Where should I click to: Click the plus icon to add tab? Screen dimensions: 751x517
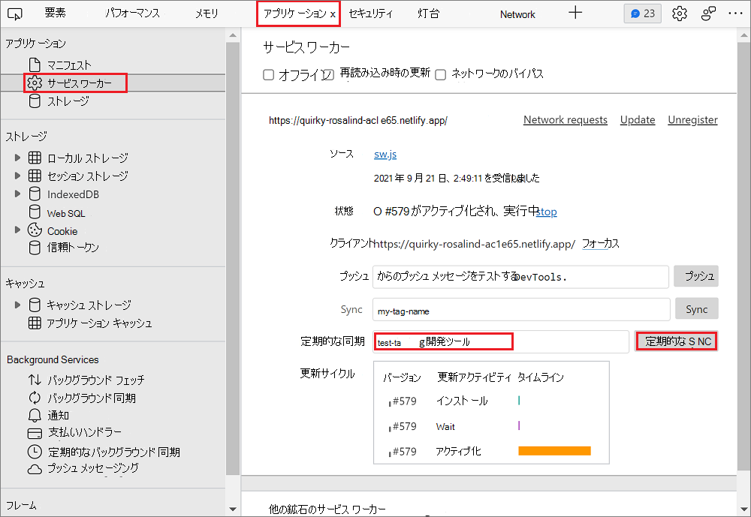(575, 13)
